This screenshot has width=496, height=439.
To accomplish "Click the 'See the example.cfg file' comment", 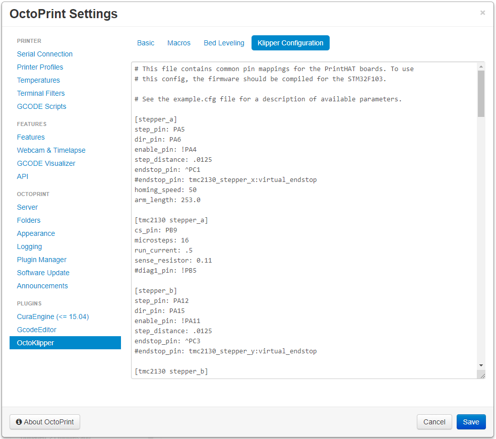I will click(268, 99).
